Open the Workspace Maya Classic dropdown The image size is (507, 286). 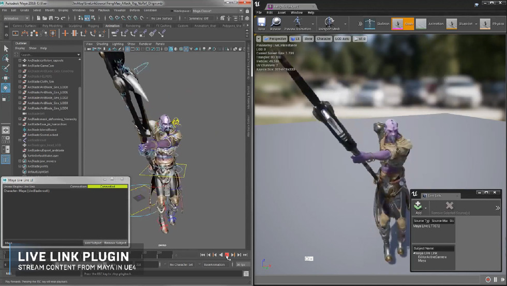(217, 11)
